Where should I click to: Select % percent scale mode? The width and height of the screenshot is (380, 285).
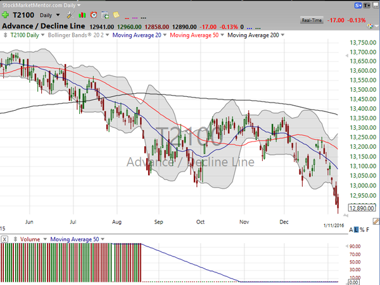click(x=362, y=230)
